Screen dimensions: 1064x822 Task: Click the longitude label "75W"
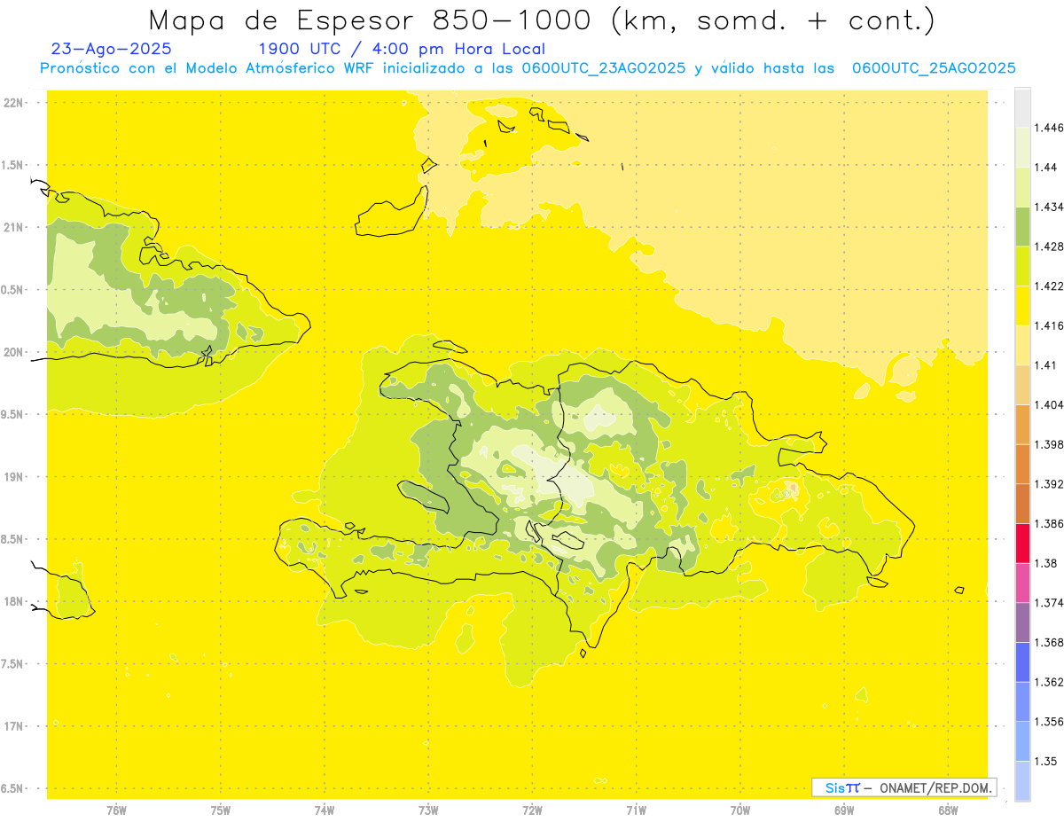pos(221,810)
